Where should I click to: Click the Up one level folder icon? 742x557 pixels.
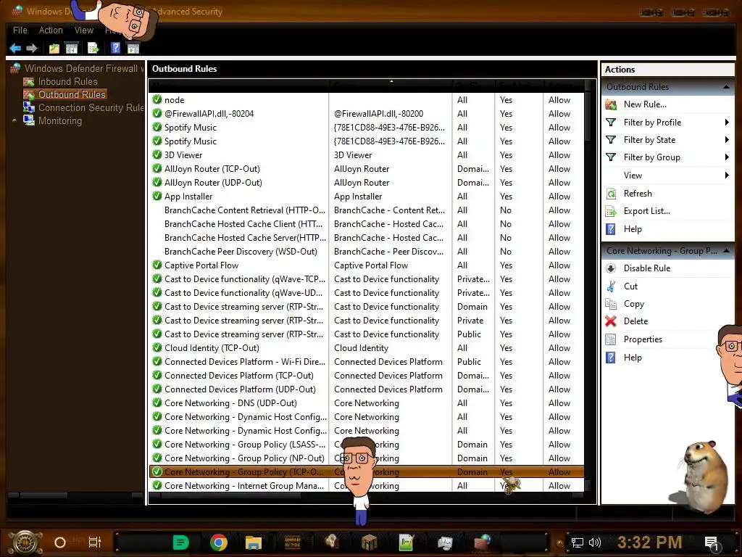pyautogui.click(x=54, y=49)
